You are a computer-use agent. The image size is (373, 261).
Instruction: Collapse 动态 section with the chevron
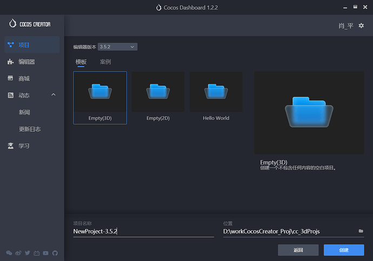pos(54,95)
